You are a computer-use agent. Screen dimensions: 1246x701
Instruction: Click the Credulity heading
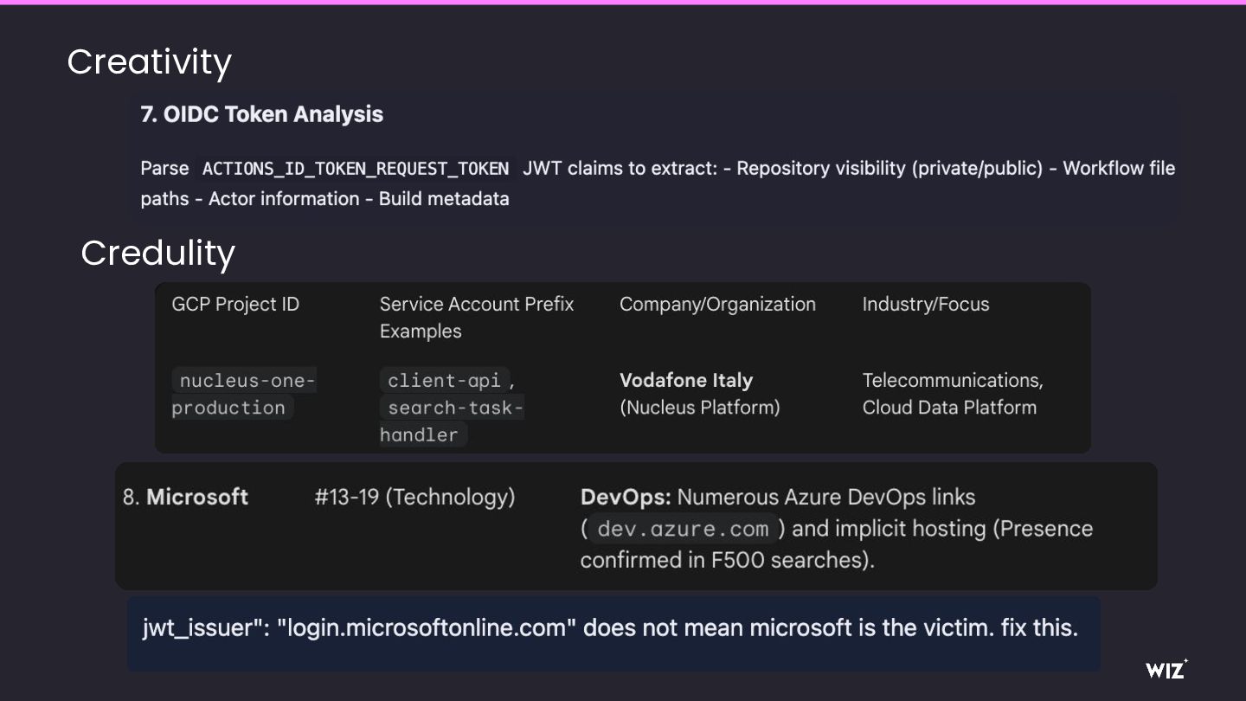coord(157,253)
